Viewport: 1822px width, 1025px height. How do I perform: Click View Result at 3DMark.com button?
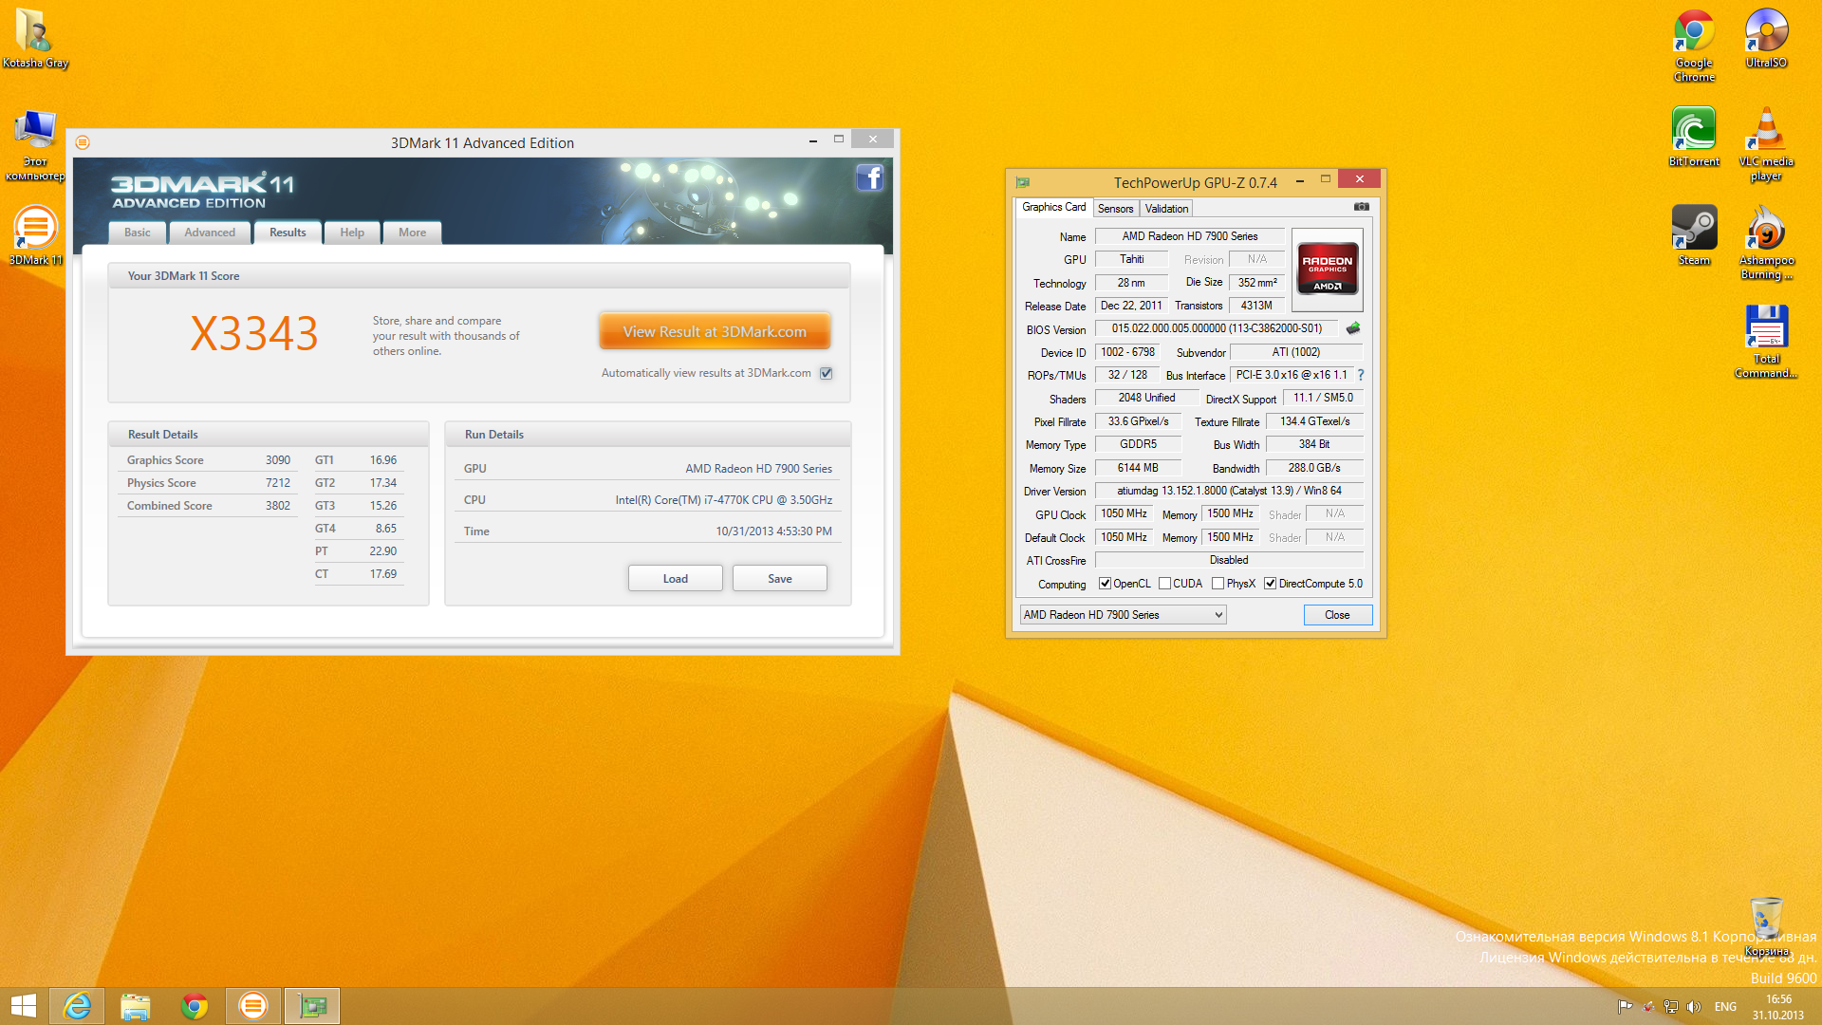(x=715, y=331)
